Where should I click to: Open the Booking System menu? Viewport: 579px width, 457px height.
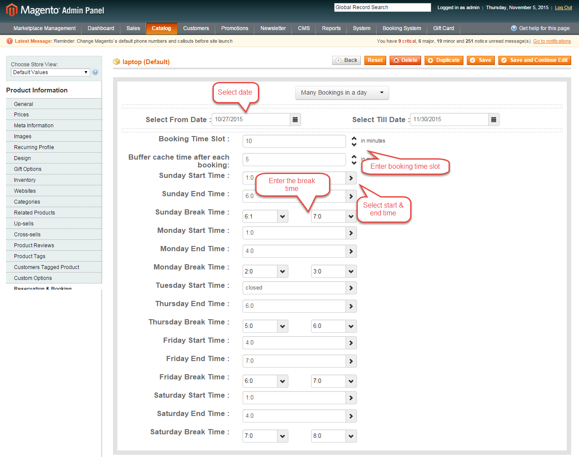click(x=401, y=28)
